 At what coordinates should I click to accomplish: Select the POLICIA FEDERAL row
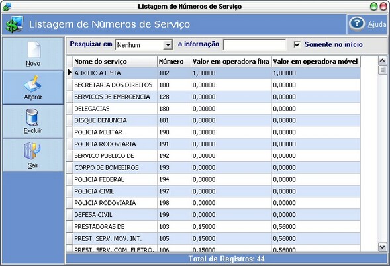[x=213, y=179]
